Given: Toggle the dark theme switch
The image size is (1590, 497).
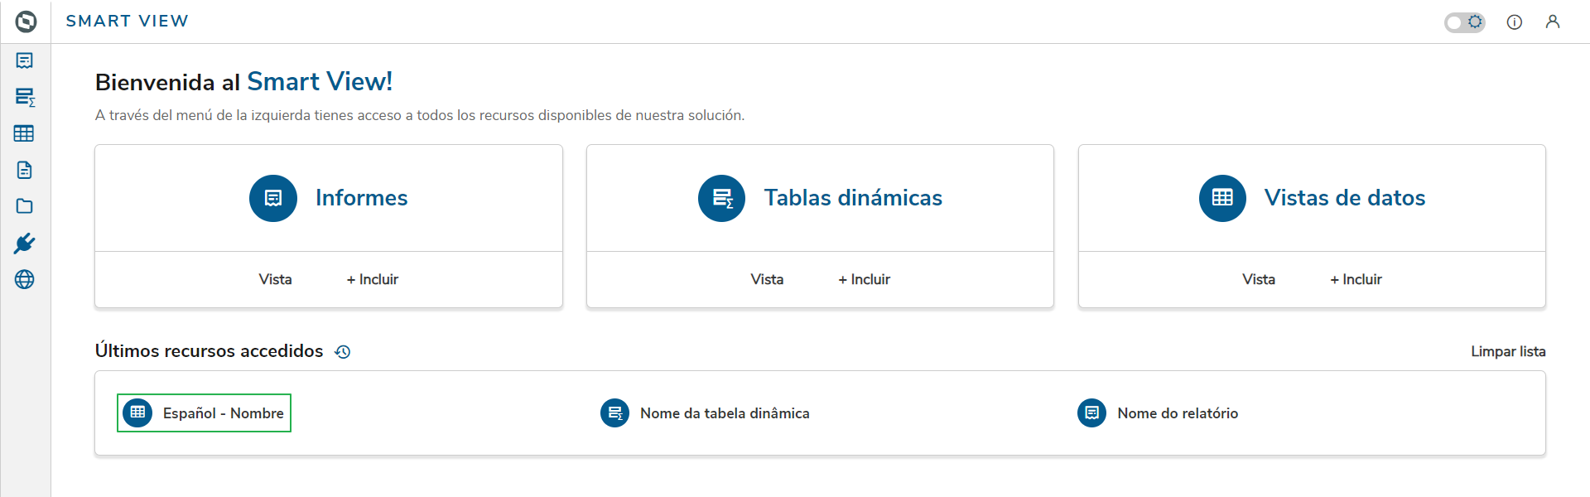Looking at the screenshot, I should point(1464,22).
